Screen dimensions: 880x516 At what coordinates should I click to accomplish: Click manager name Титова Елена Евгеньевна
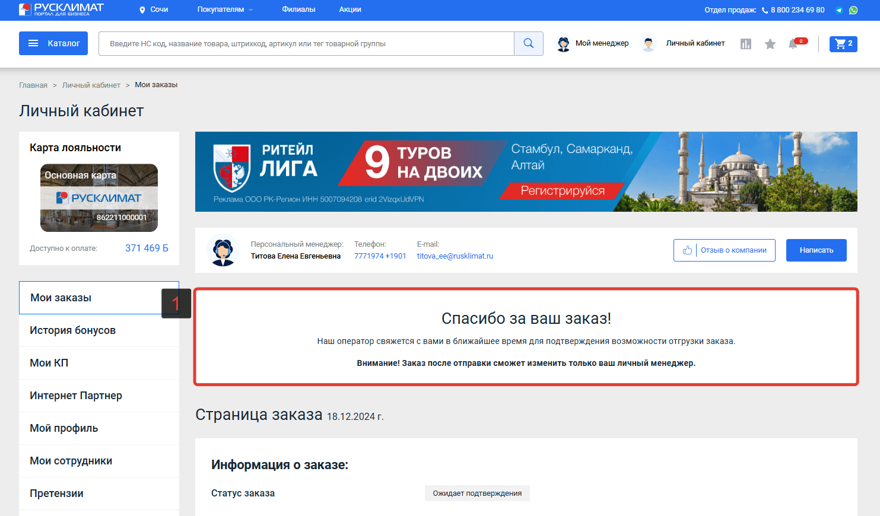296,256
